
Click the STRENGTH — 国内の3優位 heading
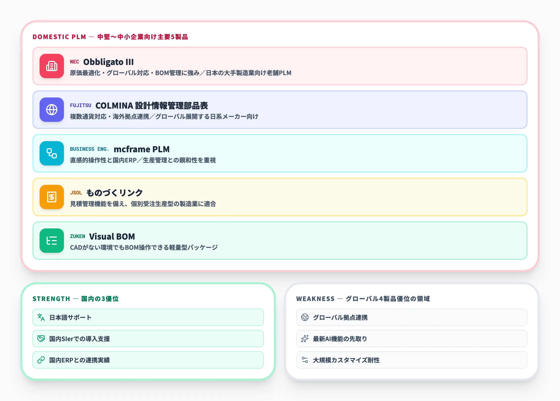[76, 299]
